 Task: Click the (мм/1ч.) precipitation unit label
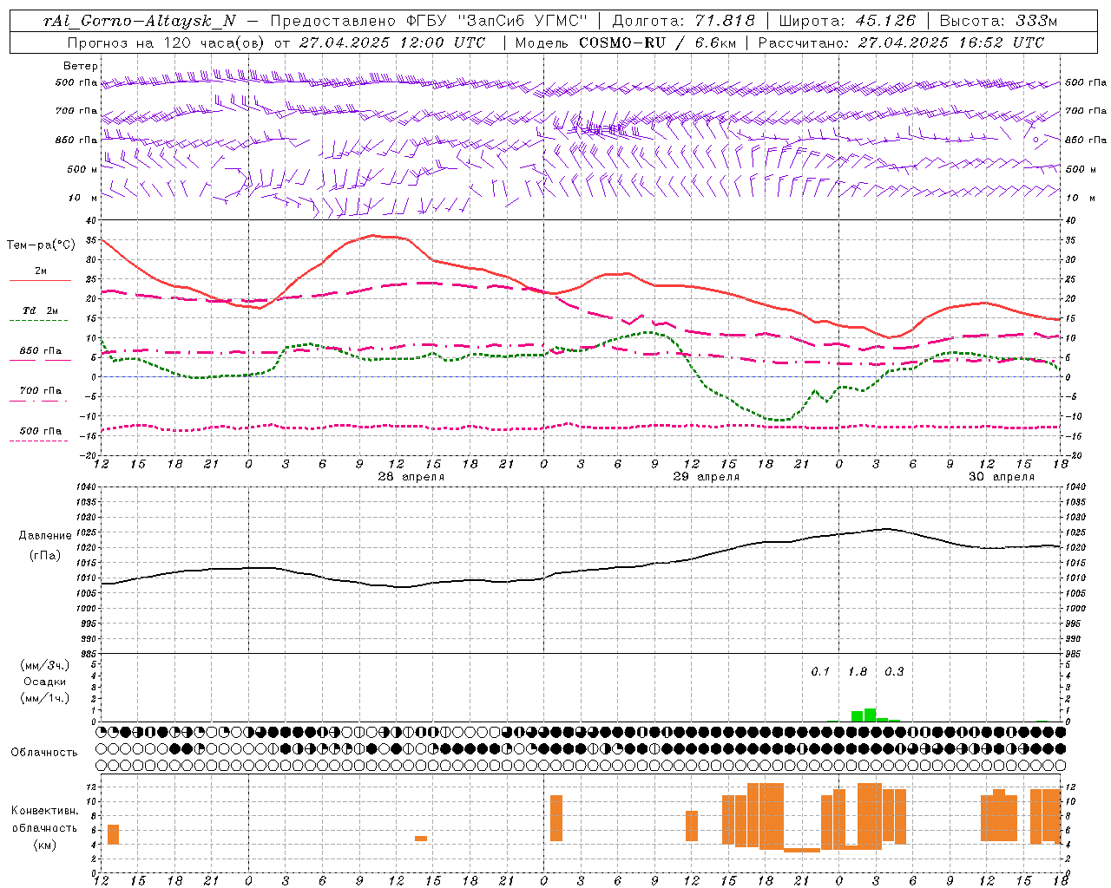[45, 698]
